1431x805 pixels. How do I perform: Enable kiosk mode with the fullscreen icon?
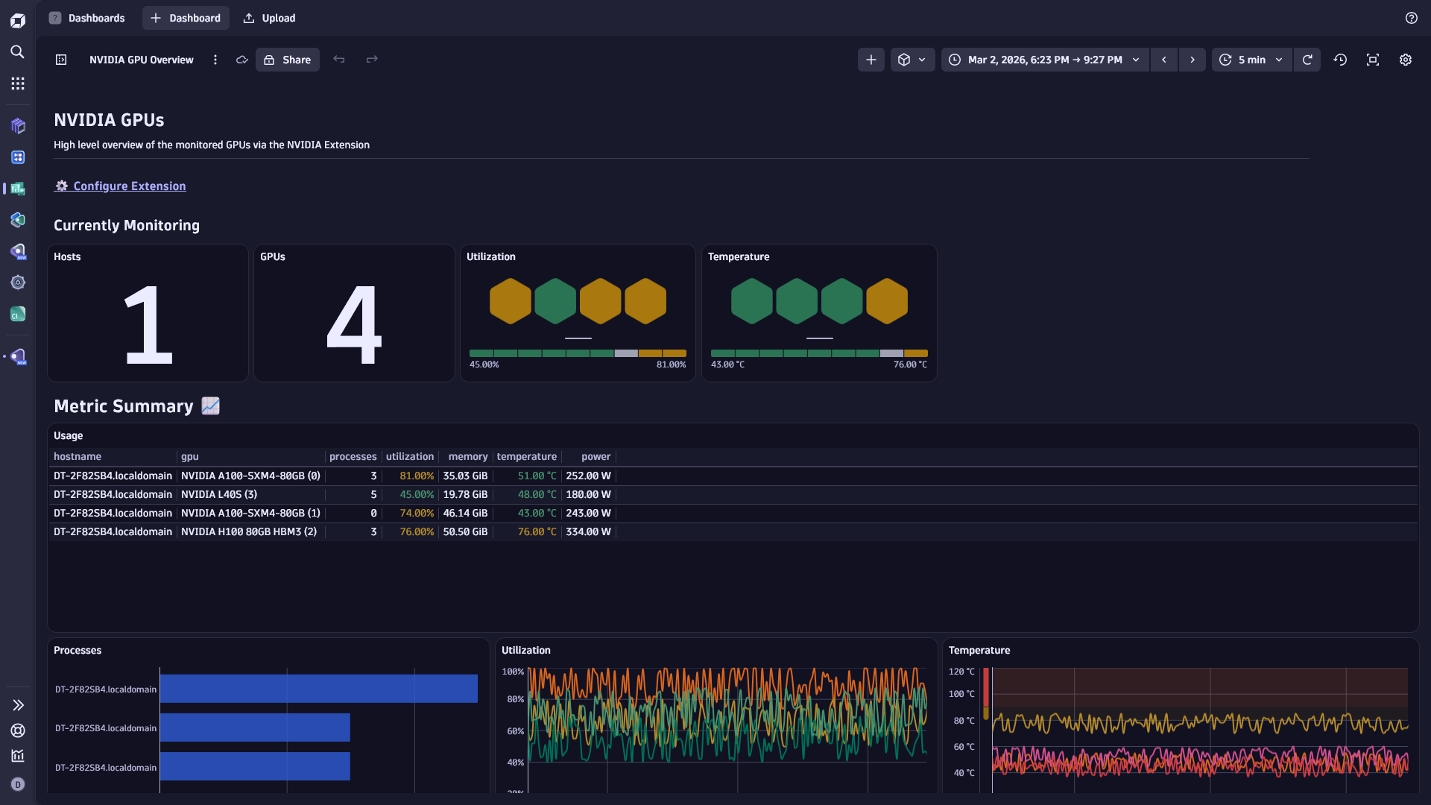coord(1373,60)
